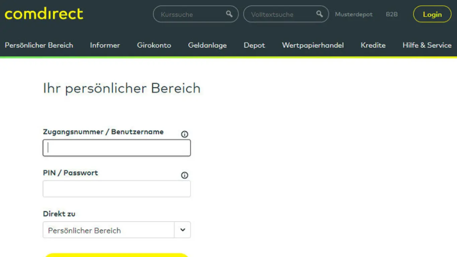Follow the B2B link
Image resolution: width=457 pixels, height=257 pixels.
[x=392, y=14]
